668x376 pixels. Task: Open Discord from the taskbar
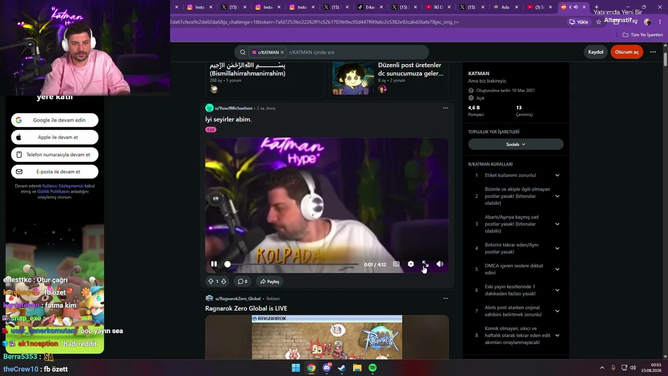pyautogui.click(x=327, y=368)
